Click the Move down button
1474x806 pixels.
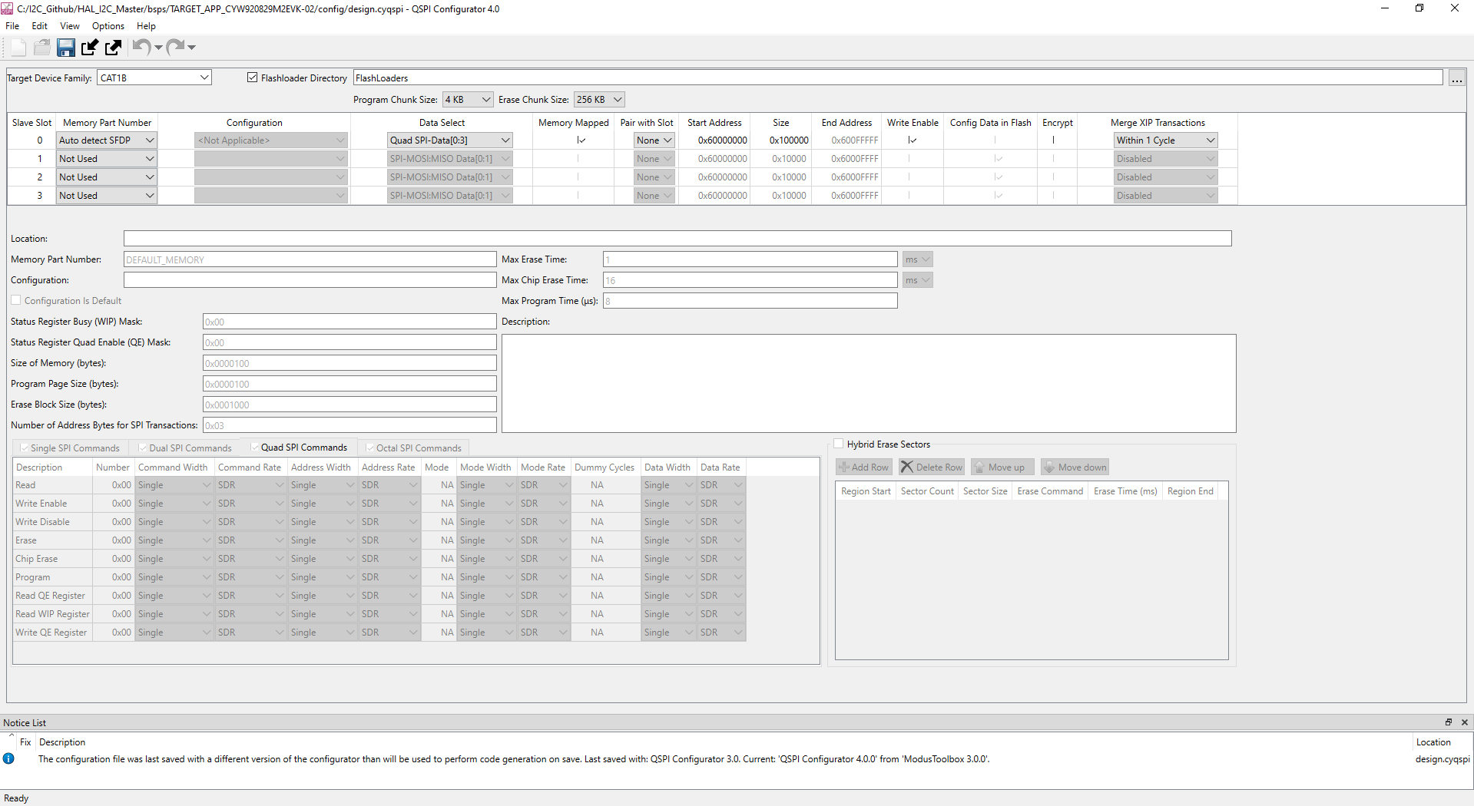[1075, 467]
